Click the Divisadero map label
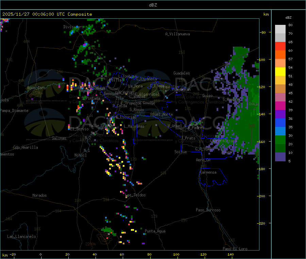Viewport: 306px width, 259px height. [x=73, y=27]
